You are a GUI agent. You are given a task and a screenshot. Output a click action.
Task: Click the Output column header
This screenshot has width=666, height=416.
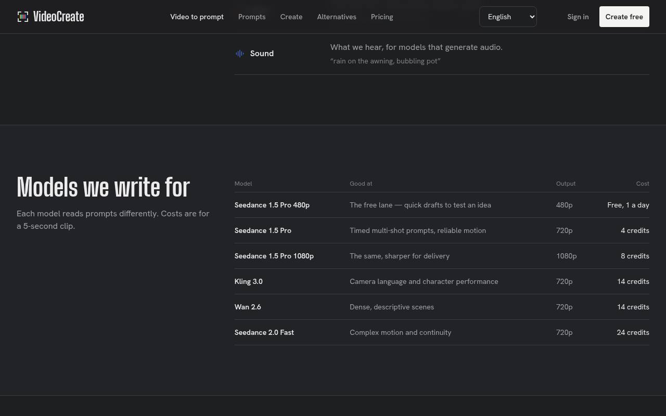[x=566, y=184]
